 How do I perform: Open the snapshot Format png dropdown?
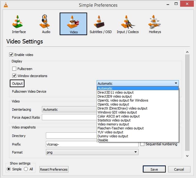coord(92,152)
